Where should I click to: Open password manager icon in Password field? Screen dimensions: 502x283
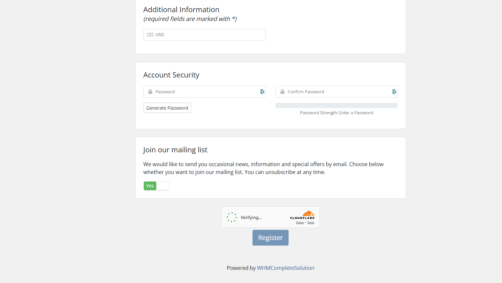coord(262,92)
